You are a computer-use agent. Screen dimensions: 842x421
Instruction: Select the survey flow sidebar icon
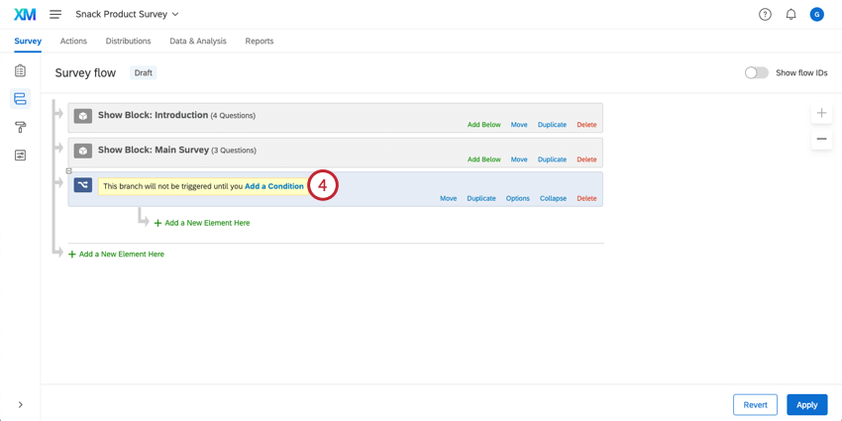coord(21,99)
